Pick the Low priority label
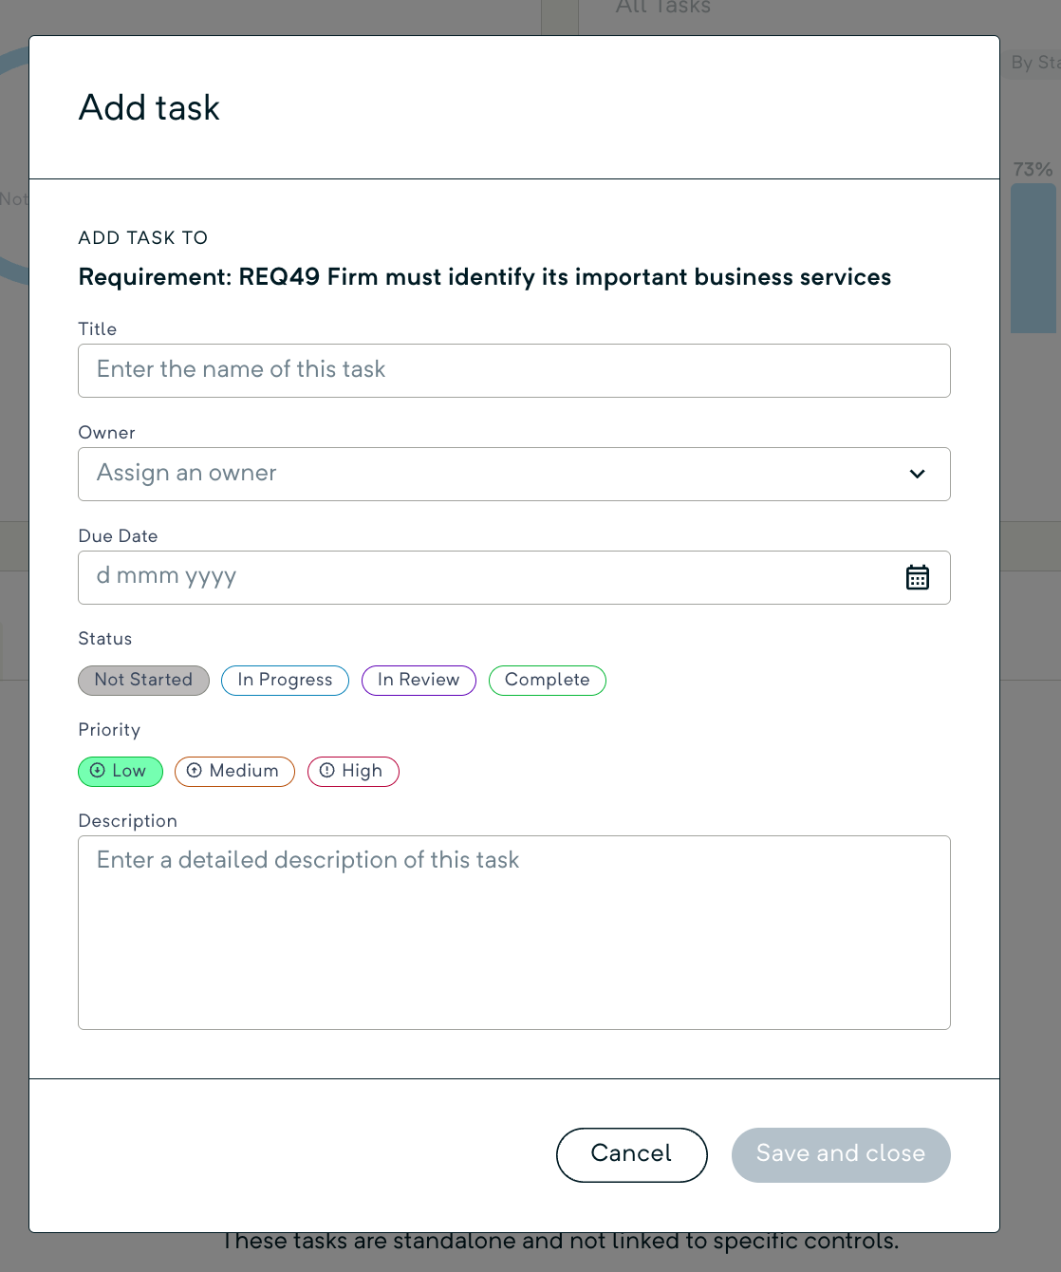This screenshot has height=1272, width=1061. pyautogui.click(x=129, y=771)
